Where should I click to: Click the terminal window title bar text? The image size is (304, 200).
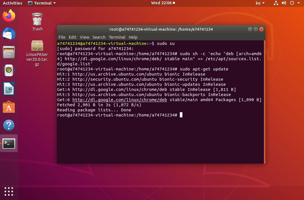point(161,29)
